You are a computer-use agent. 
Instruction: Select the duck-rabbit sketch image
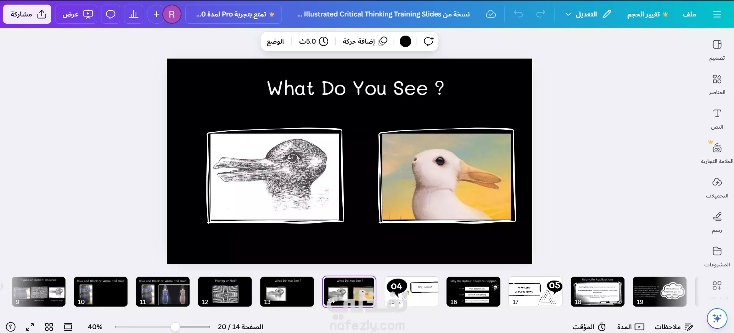coord(275,176)
